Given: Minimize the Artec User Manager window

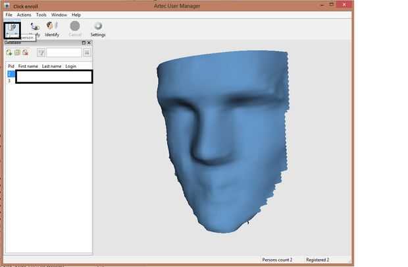Looking at the screenshot, I should point(322,5).
